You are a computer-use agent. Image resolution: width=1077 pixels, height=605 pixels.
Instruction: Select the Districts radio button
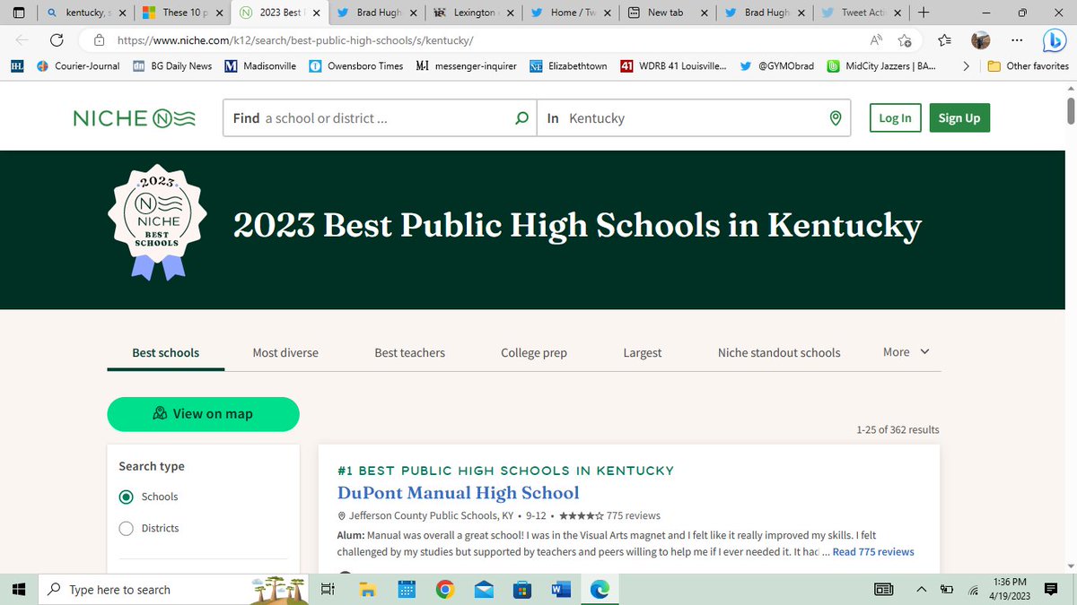click(x=126, y=528)
